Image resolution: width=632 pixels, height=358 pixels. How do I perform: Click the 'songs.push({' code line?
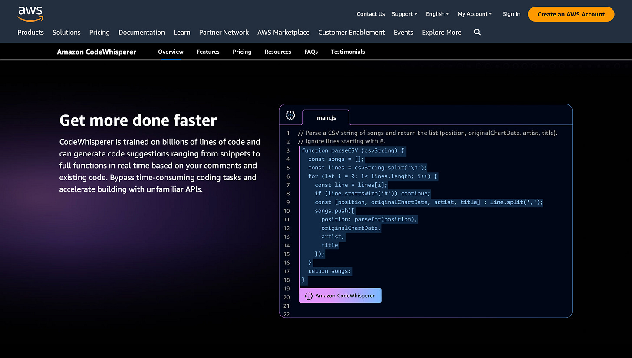point(335,211)
